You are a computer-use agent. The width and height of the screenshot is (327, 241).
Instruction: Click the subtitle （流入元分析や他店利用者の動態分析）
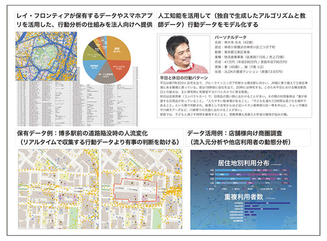point(240,142)
